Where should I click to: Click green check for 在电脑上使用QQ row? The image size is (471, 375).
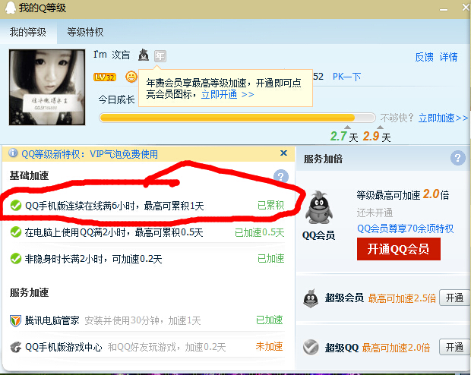pyautogui.click(x=16, y=232)
